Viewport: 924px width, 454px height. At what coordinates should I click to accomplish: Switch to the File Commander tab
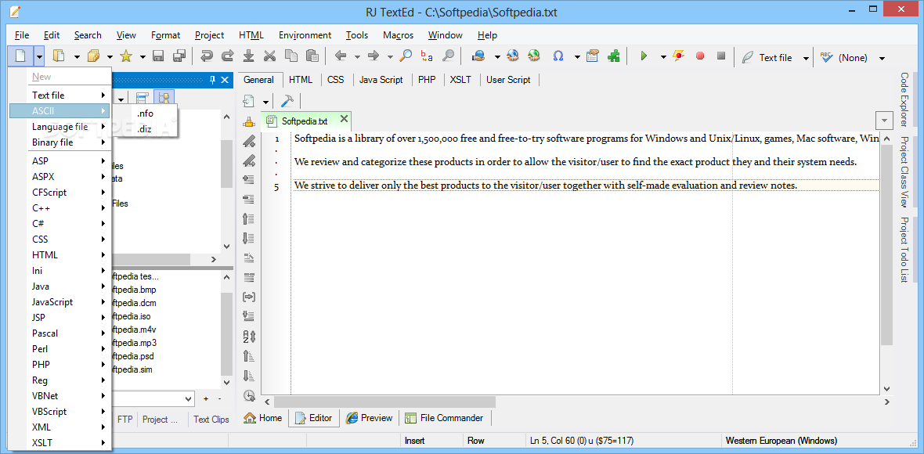(444, 417)
